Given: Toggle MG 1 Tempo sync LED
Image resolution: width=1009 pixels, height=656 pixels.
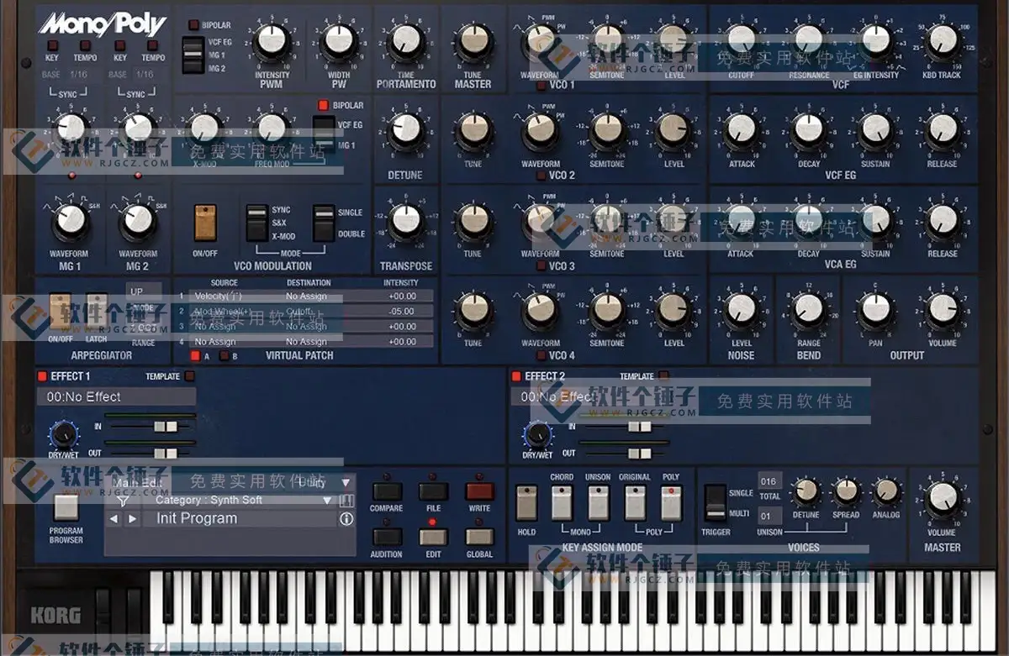Looking at the screenshot, I should (84, 45).
